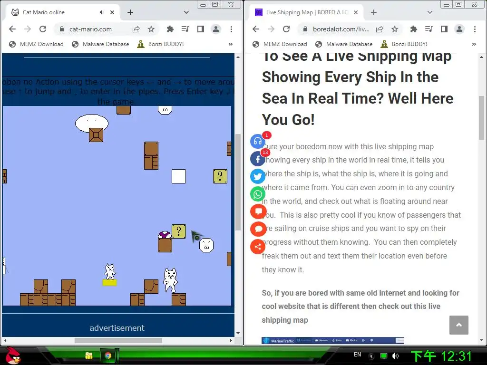Open media control icon in Cat Mario window
The width and height of the screenshot is (487, 365).
(185, 29)
